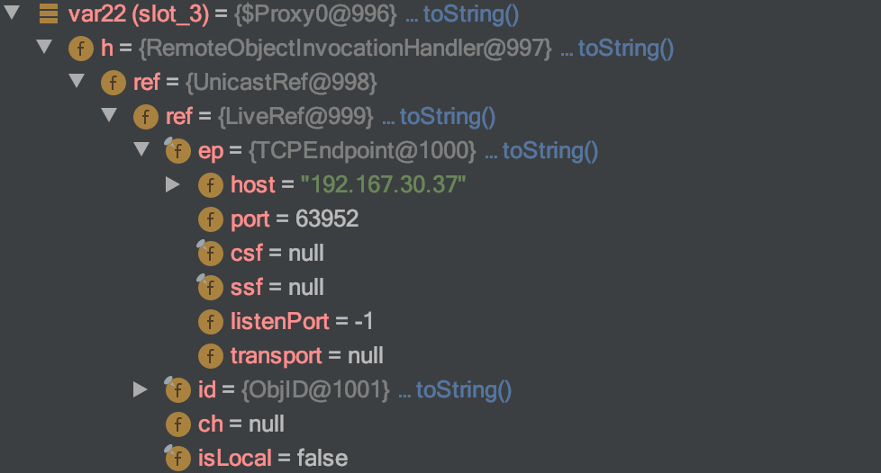Click the field icon next to host
This screenshot has width=881, height=473.
pyautogui.click(x=211, y=185)
